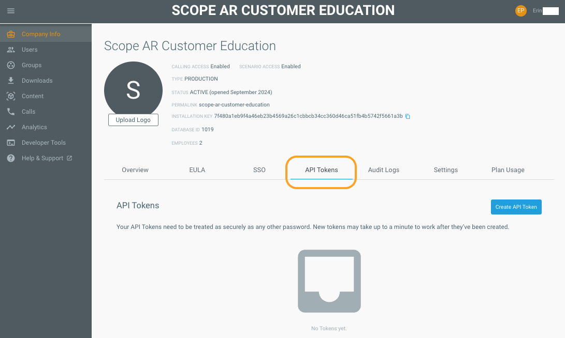The image size is (565, 338).
Task: Click the installation key string
Action: tap(309, 116)
